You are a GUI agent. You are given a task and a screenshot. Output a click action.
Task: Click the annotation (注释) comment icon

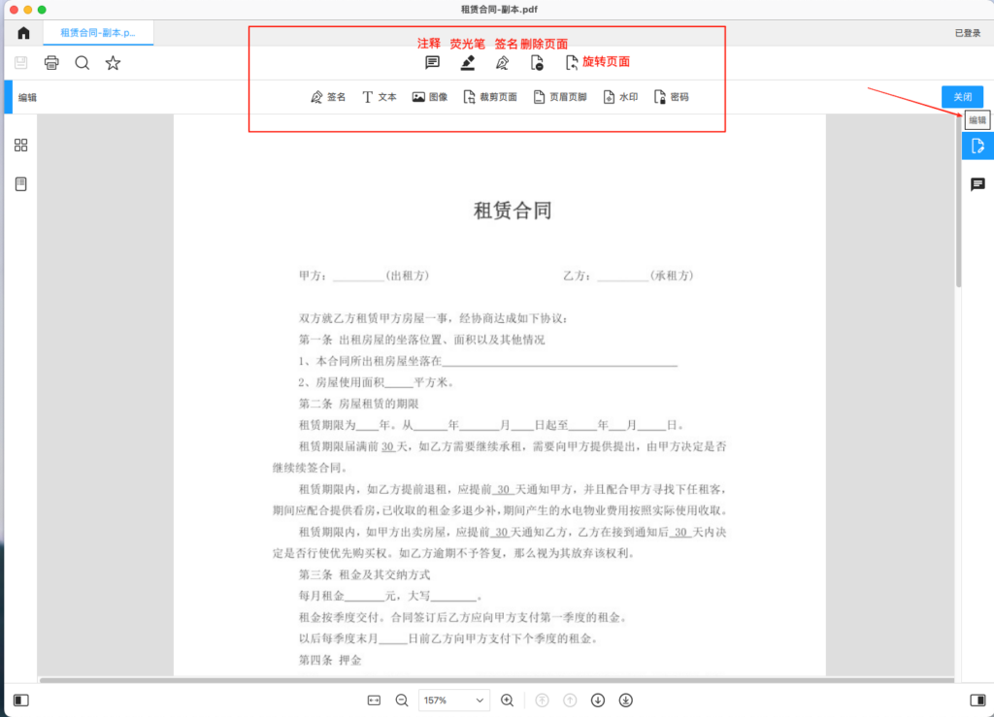click(433, 63)
